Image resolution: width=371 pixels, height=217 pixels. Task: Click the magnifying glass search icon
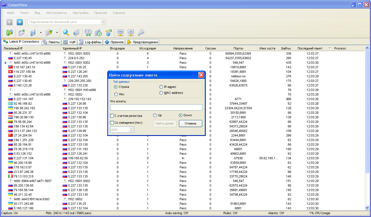tap(66, 33)
